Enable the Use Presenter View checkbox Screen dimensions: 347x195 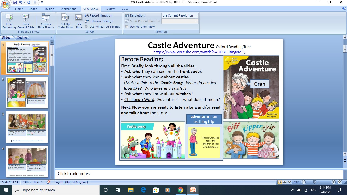(127, 27)
